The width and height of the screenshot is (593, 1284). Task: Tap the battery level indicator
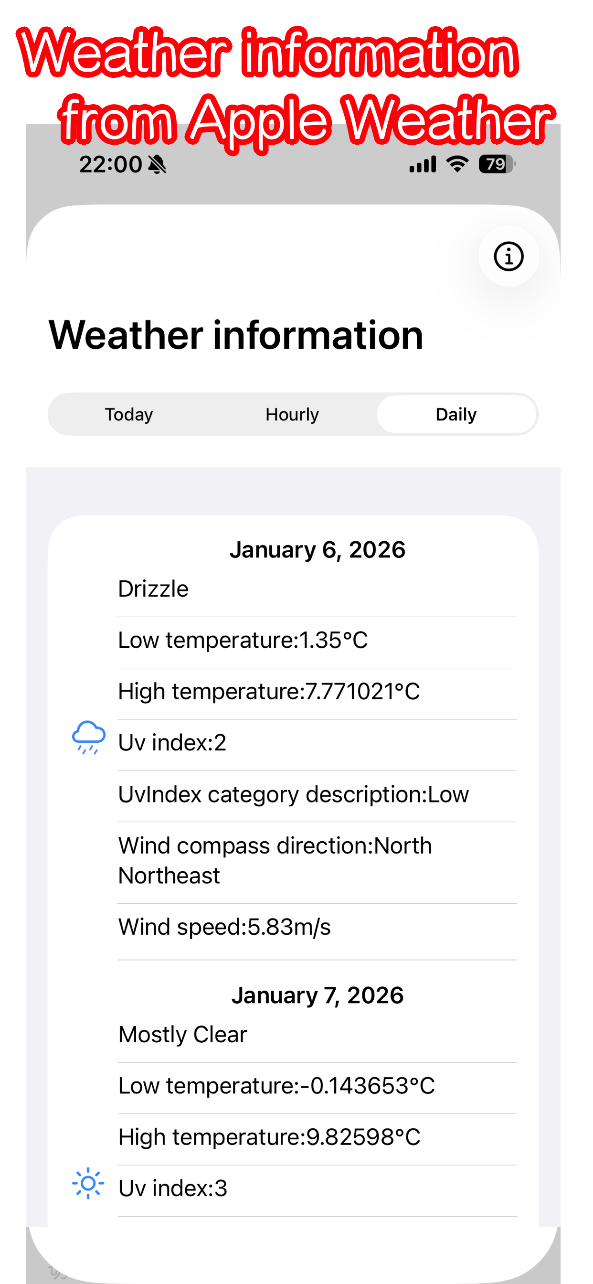point(497,164)
